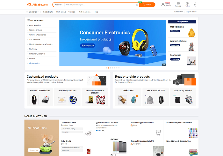
Task: Click the image search camera icon
Action: [x=137, y=5]
